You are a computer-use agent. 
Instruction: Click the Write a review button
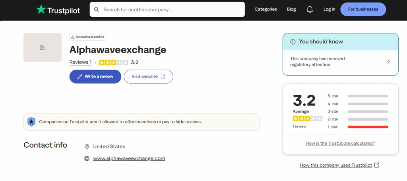pyautogui.click(x=95, y=76)
